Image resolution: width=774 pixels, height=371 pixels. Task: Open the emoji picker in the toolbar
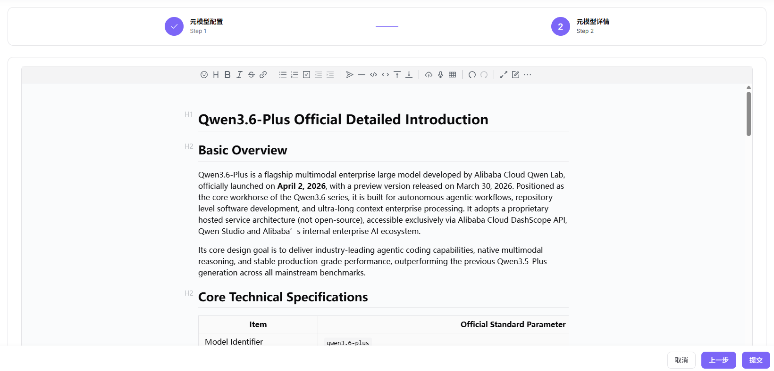(204, 75)
